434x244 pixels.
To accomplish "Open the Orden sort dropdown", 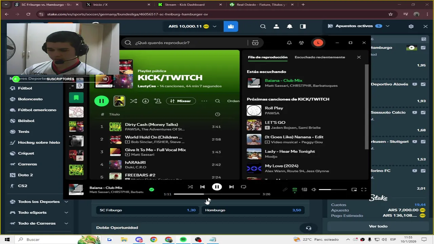I will [x=233, y=101].
